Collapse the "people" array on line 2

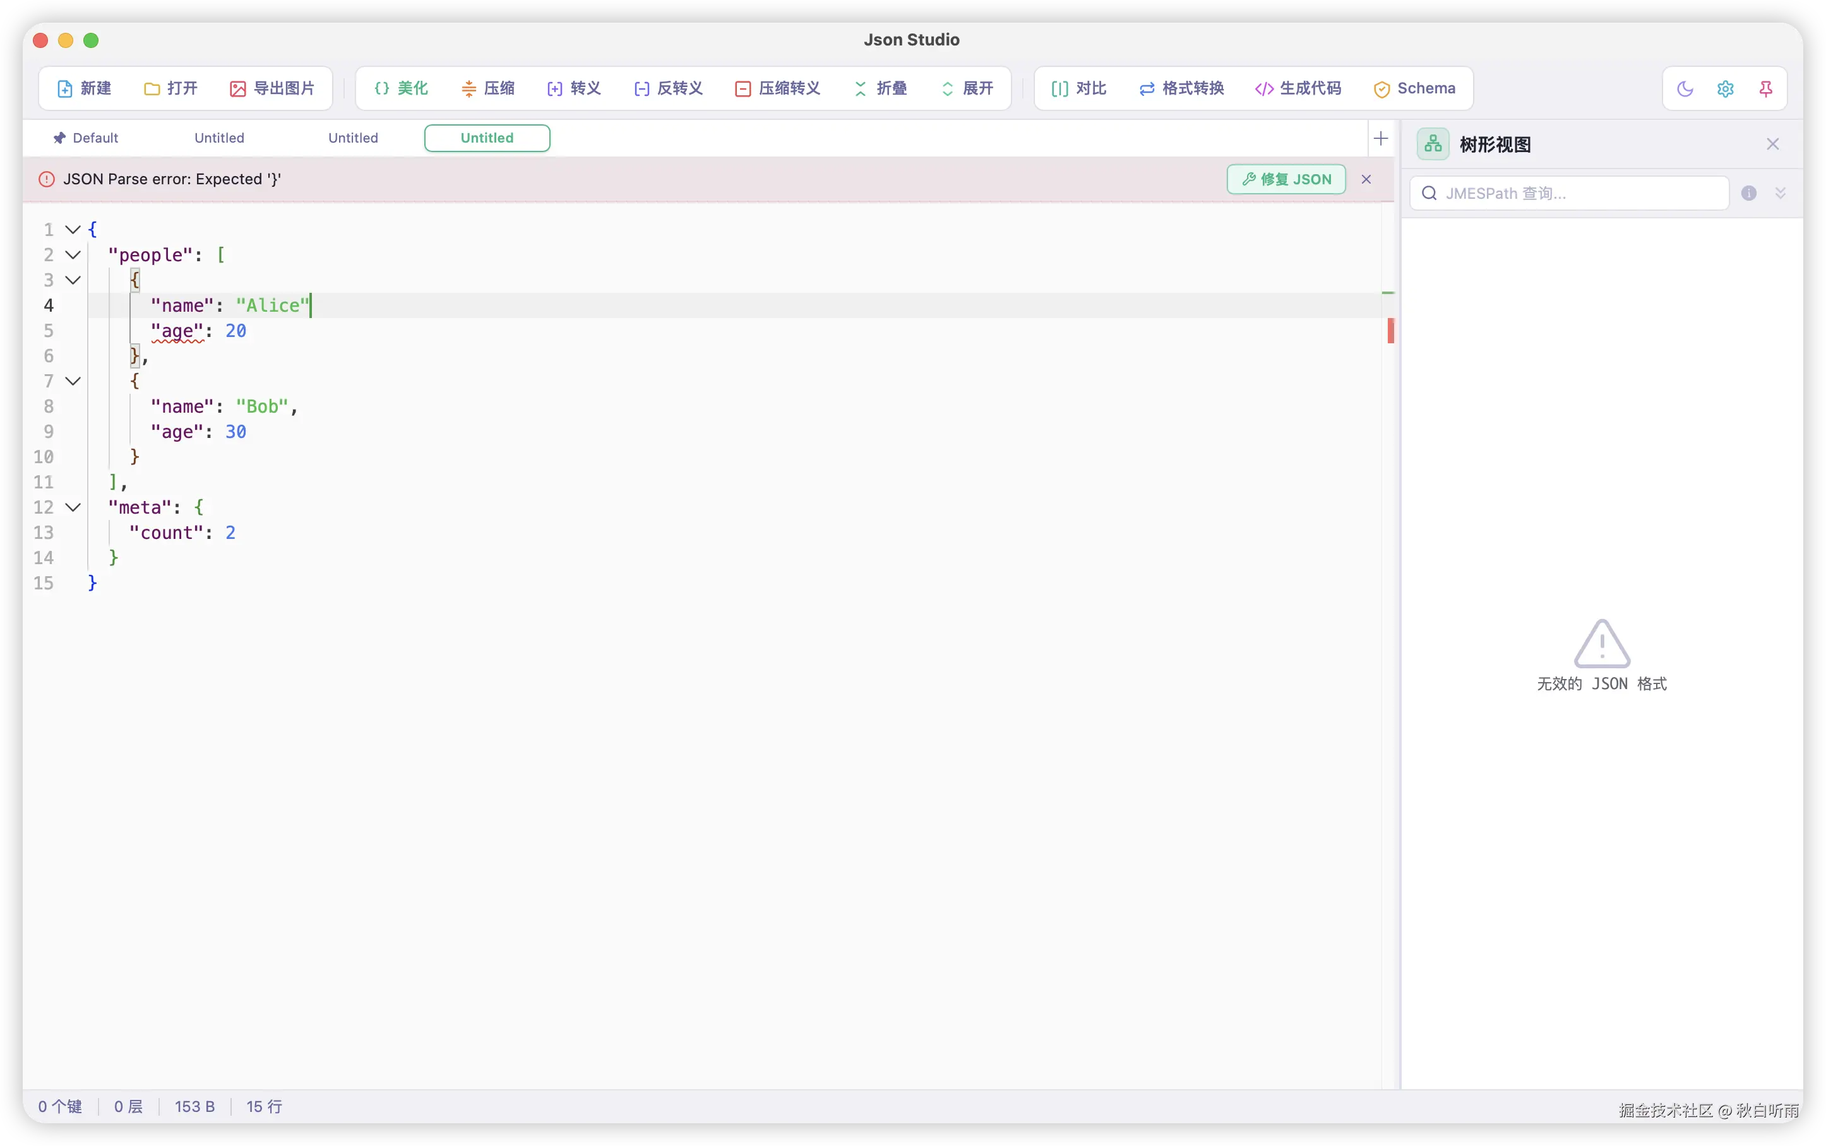[x=73, y=255]
